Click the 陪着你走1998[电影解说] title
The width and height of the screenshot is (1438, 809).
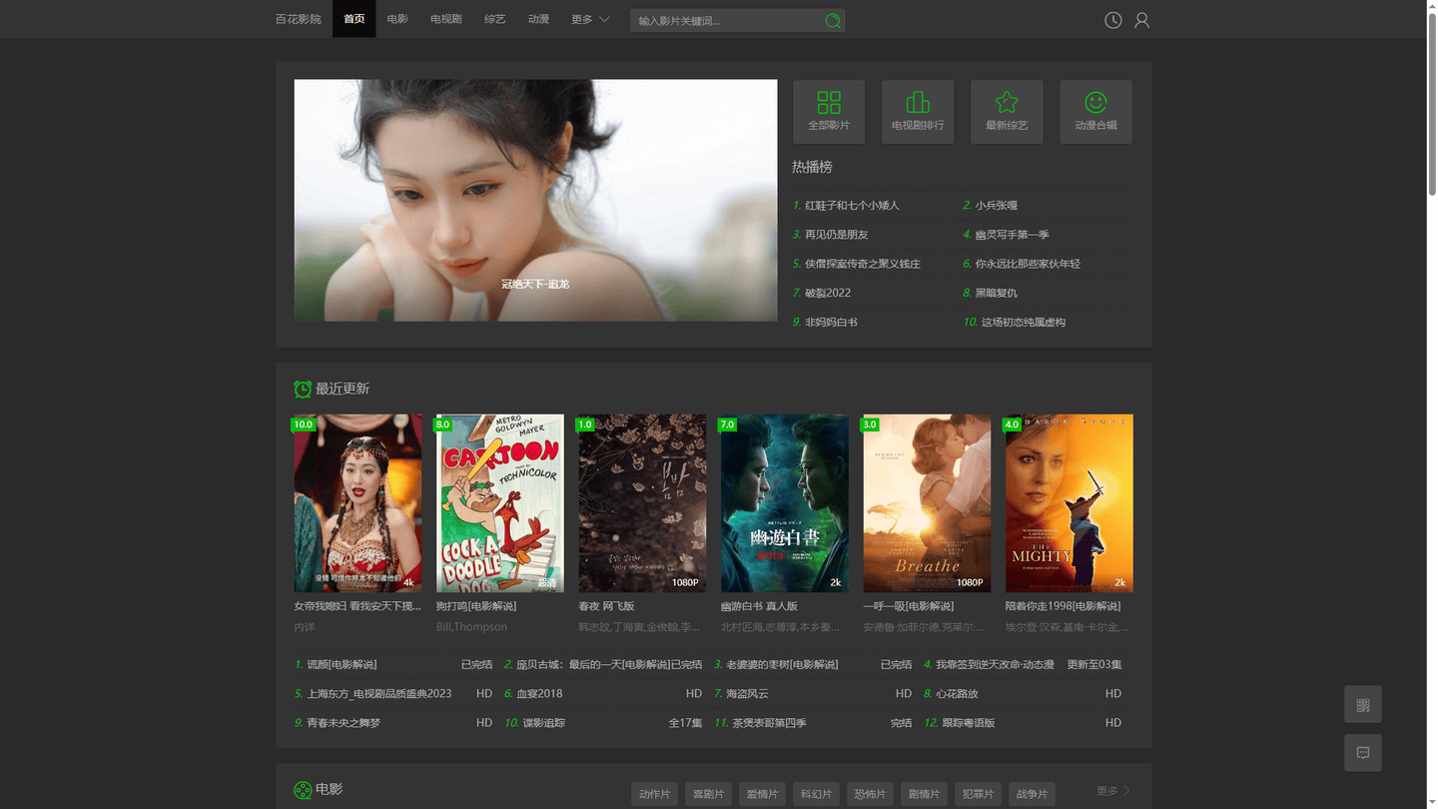pos(1063,606)
